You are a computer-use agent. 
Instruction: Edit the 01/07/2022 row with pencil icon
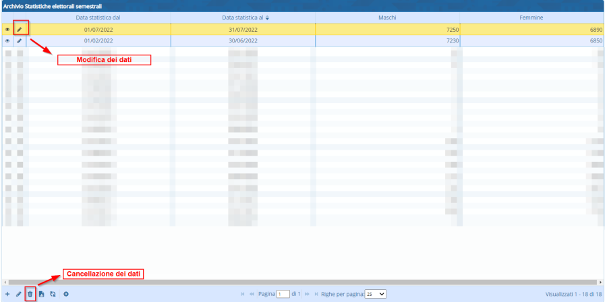point(20,30)
